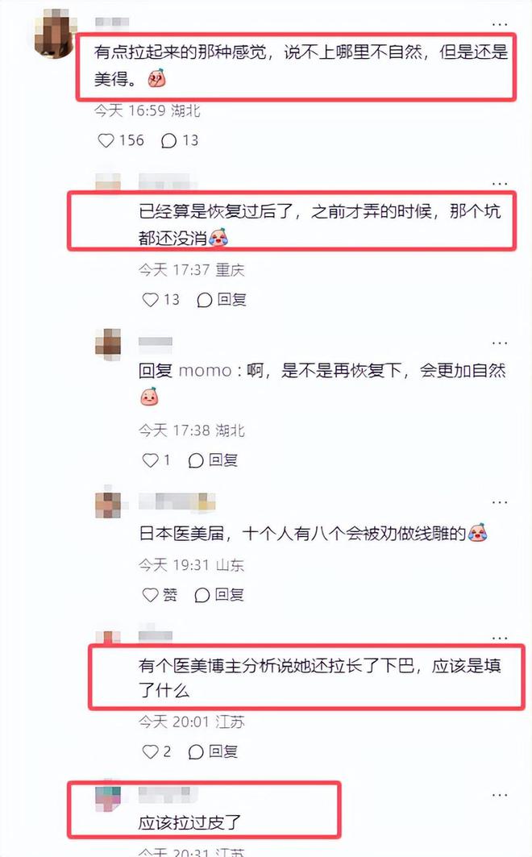Open three-dot menu on momo reply
The width and height of the screenshot is (532, 857).
pos(500,343)
